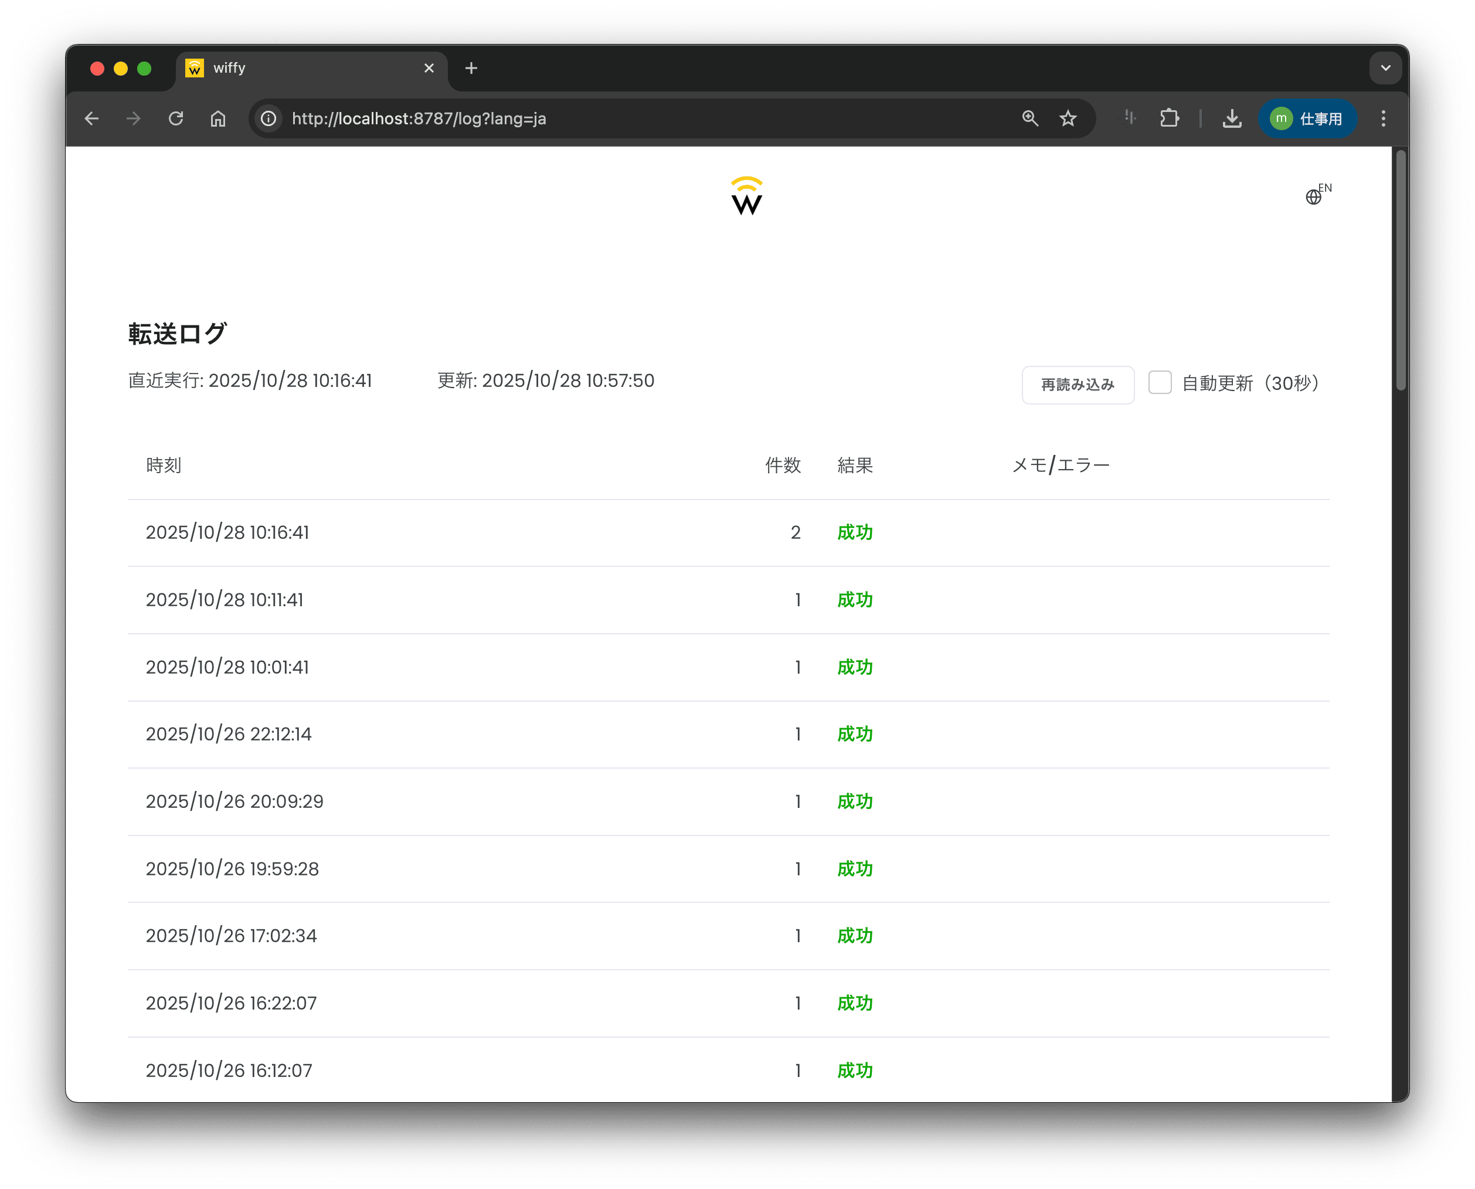Image resolution: width=1475 pixels, height=1189 pixels.
Task: Click the page vertical scrollbar thumb
Action: click(x=1401, y=270)
